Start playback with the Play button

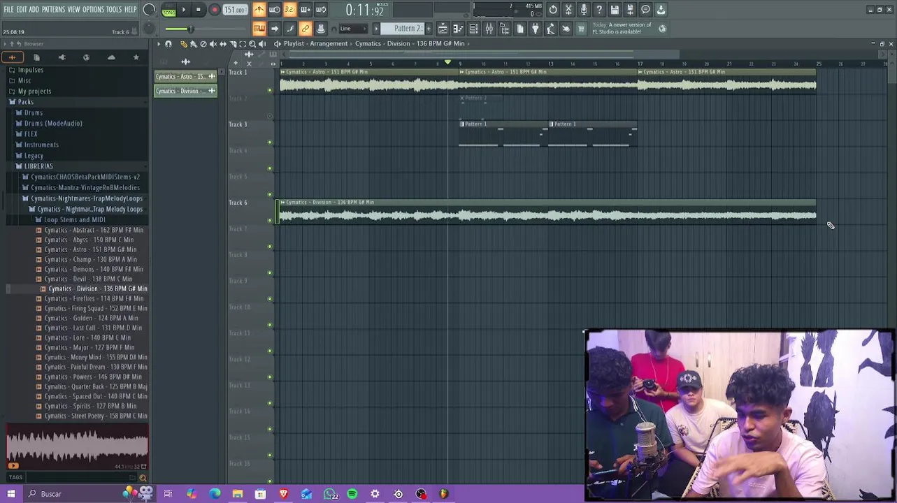point(184,10)
